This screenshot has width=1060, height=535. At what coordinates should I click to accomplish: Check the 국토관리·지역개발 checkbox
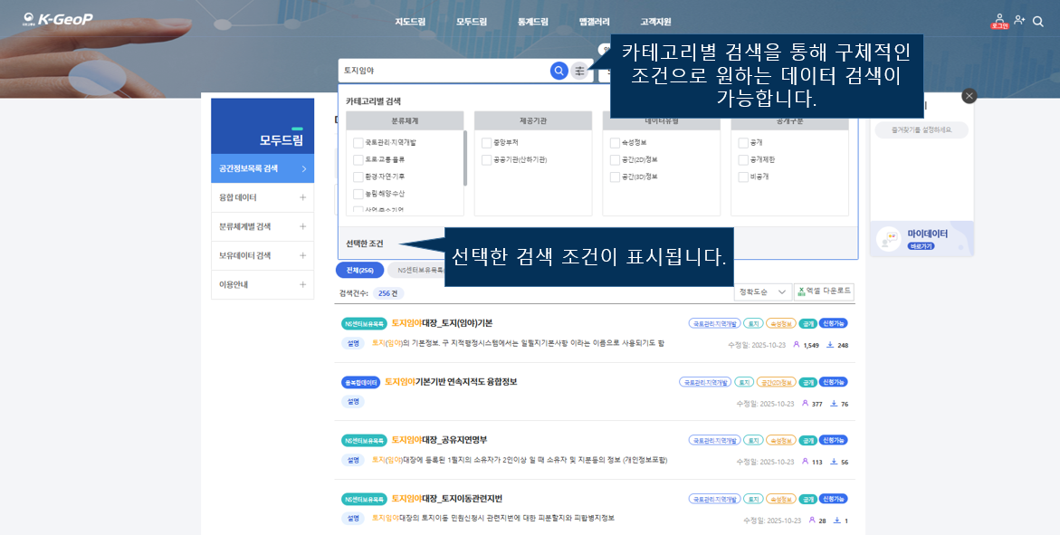[x=358, y=143]
